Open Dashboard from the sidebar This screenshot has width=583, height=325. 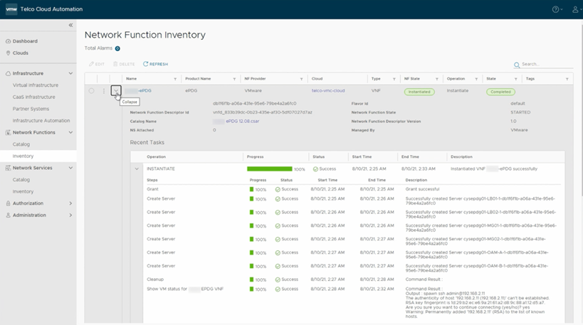25,41
